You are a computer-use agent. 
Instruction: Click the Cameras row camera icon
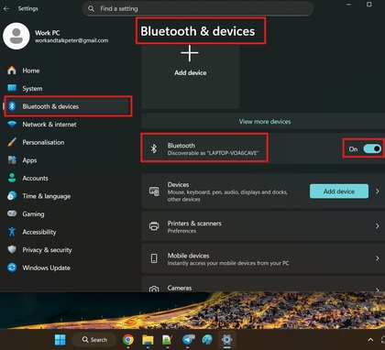coord(154,289)
